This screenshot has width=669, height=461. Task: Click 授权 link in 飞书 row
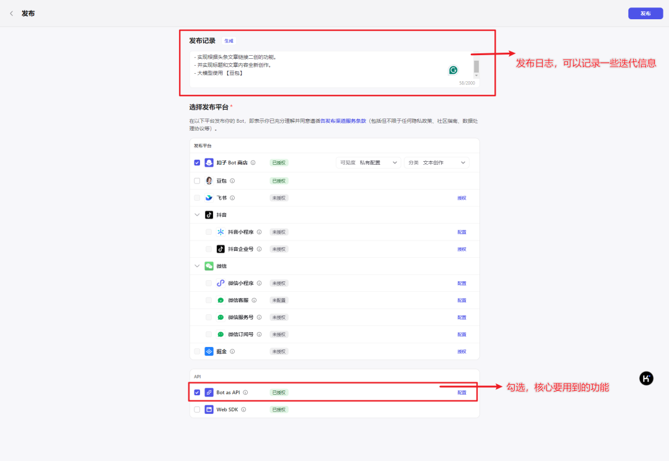pyautogui.click(x=461, y=198)
